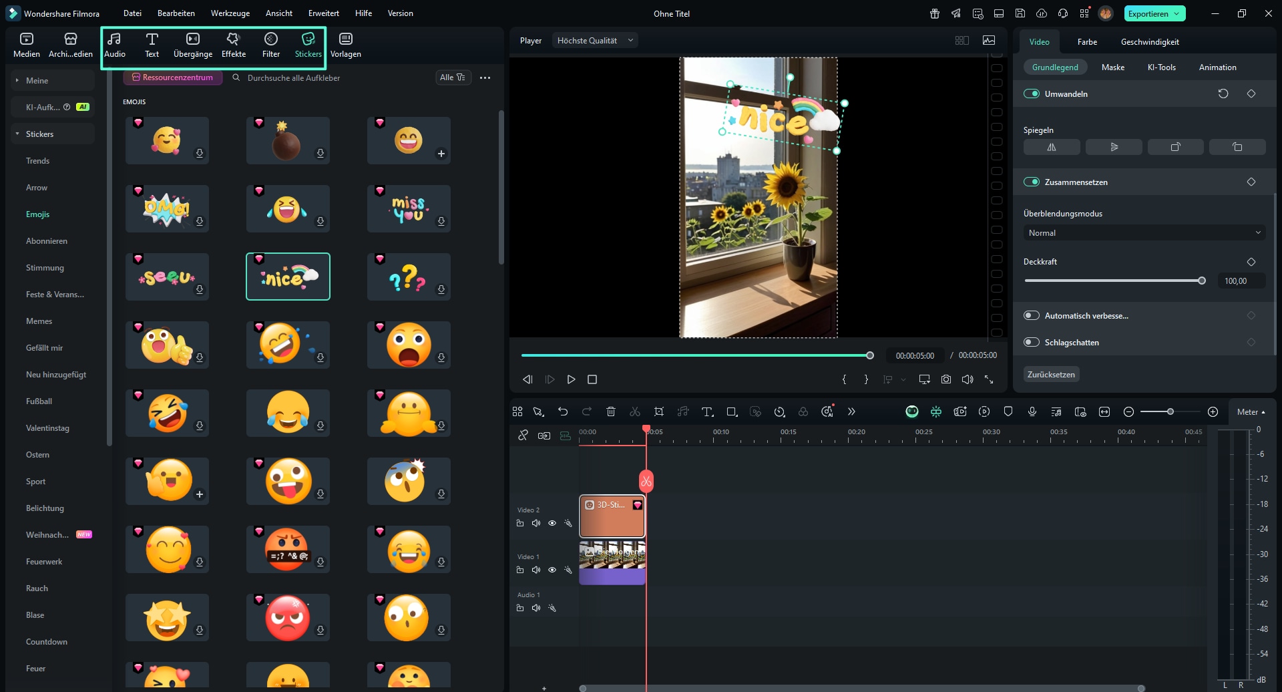Open the Medien tab
Image resolution: width=1282 pixels, height=692 pixels.
(27, 45)
